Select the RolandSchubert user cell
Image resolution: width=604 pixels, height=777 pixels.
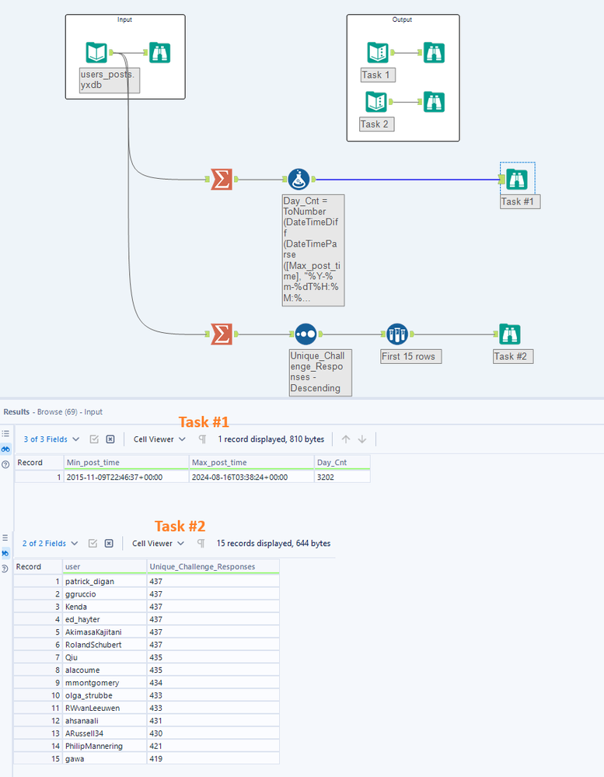(x=105, y=645)
